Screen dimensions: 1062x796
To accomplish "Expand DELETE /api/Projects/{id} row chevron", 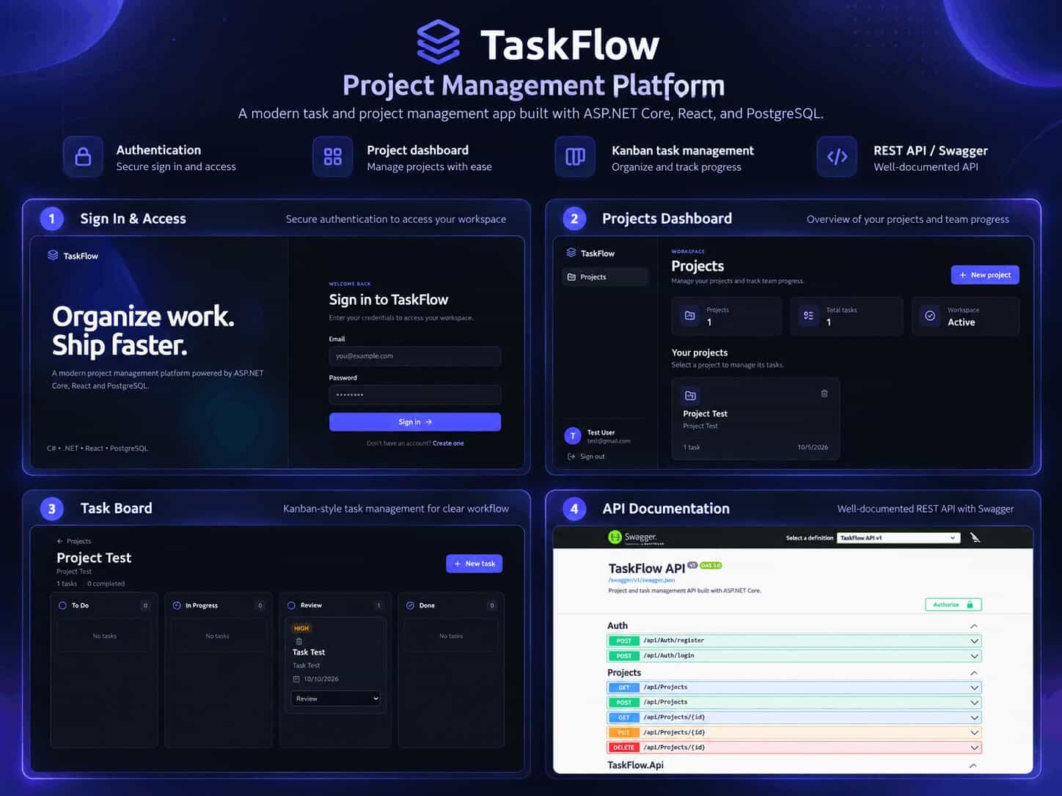I will click(x=974, y=748).
